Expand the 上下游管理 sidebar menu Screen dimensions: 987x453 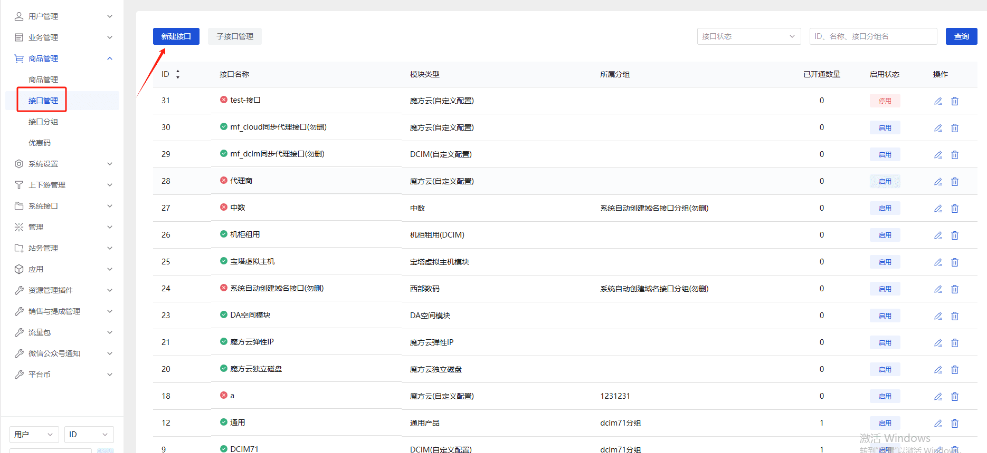(63, 185)
